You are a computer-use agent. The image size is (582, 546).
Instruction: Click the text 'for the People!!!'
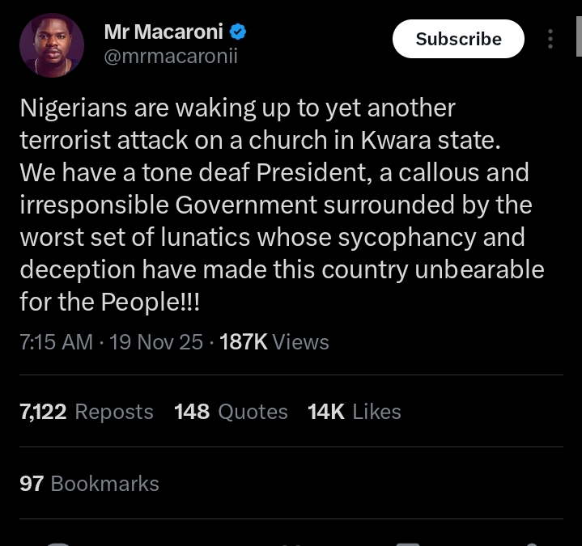tap(110, 302)
